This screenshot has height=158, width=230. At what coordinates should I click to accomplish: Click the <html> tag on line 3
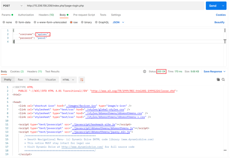pyautogui.click(x=17, y=95)
